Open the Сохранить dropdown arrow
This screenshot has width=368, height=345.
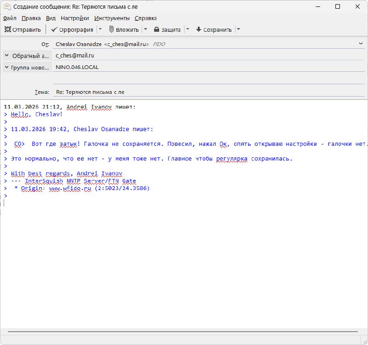238,29
